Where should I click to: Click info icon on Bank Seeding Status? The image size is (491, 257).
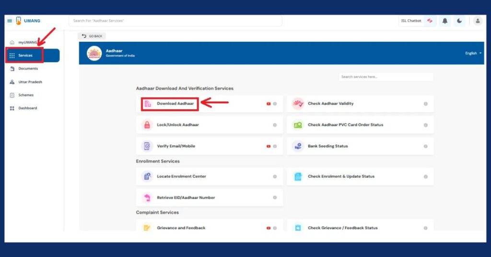426,147
